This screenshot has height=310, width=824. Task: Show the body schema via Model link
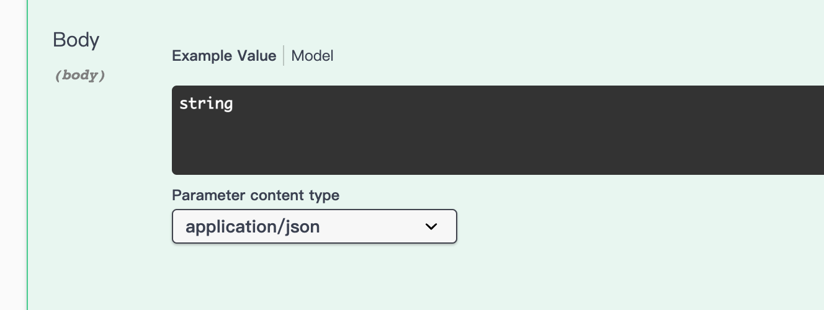tap(312, 56)
